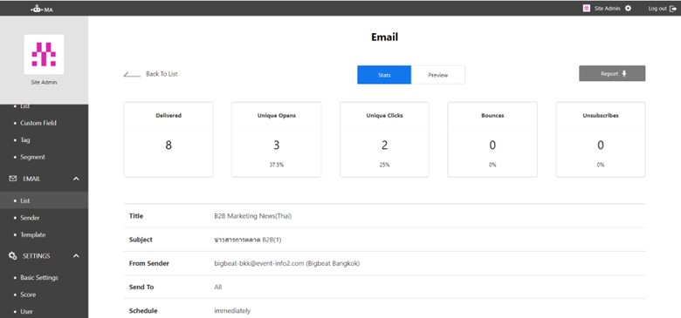Switch to the Preview tab

click(437, 75)
